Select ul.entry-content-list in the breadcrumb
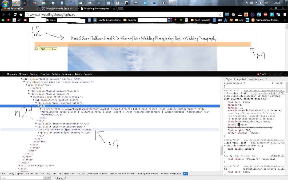 coord(147,174)
